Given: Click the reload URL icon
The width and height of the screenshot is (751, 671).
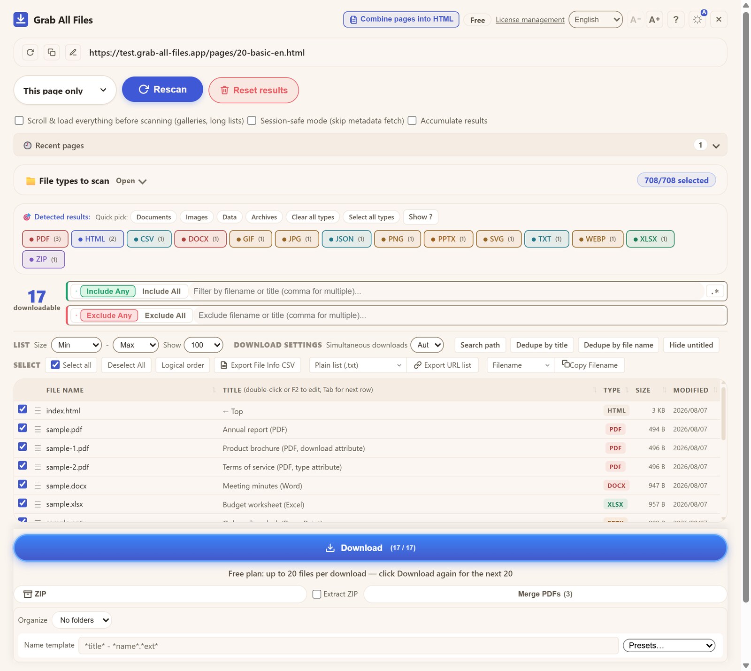Looking at the screenshot, I should click(31, 52).
